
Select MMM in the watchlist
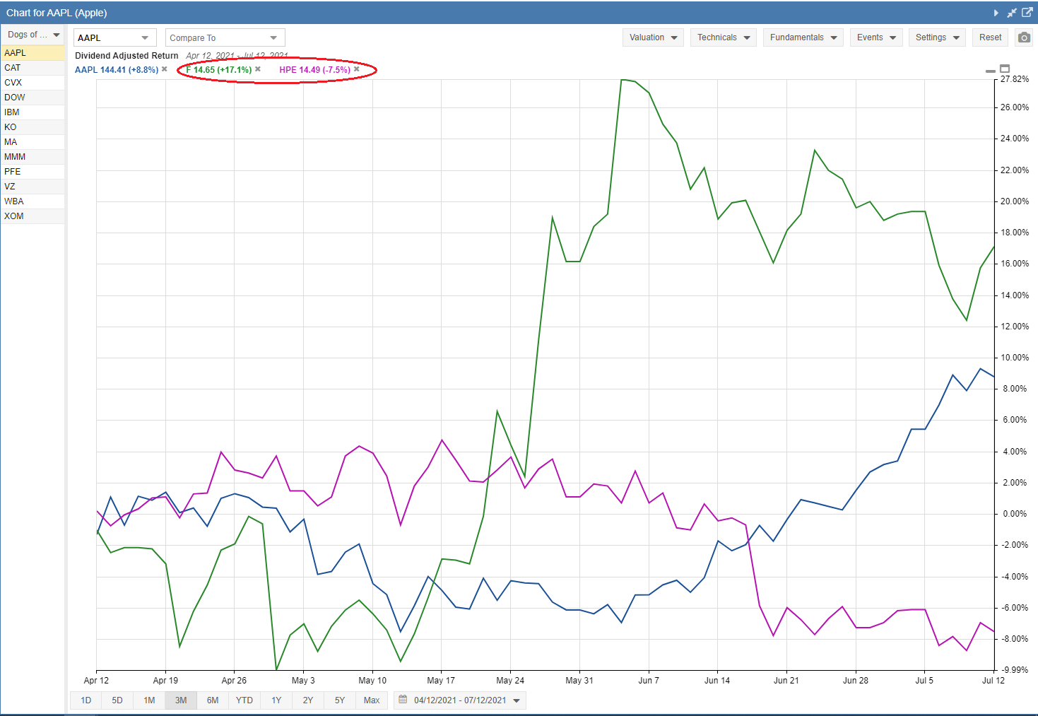(33, 157)
